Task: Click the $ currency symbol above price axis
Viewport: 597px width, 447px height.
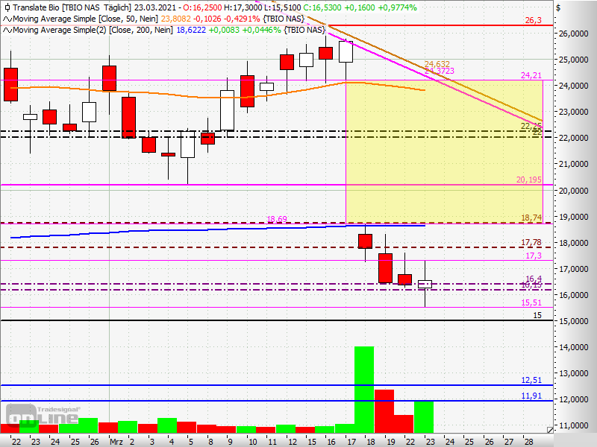Action: click(x=558, y=7)
